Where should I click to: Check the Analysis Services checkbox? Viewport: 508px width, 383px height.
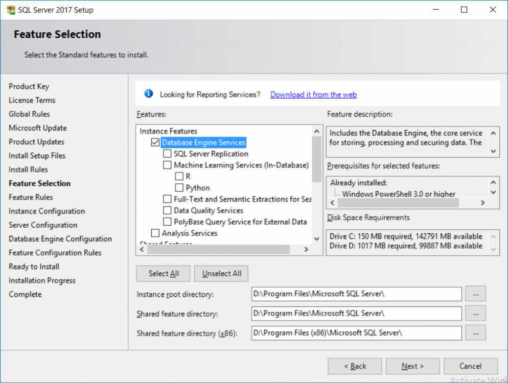[x=155, y=233]
